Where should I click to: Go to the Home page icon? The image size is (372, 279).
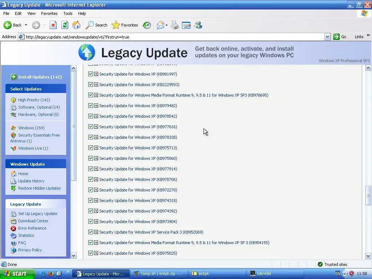(x=76, y=25)
